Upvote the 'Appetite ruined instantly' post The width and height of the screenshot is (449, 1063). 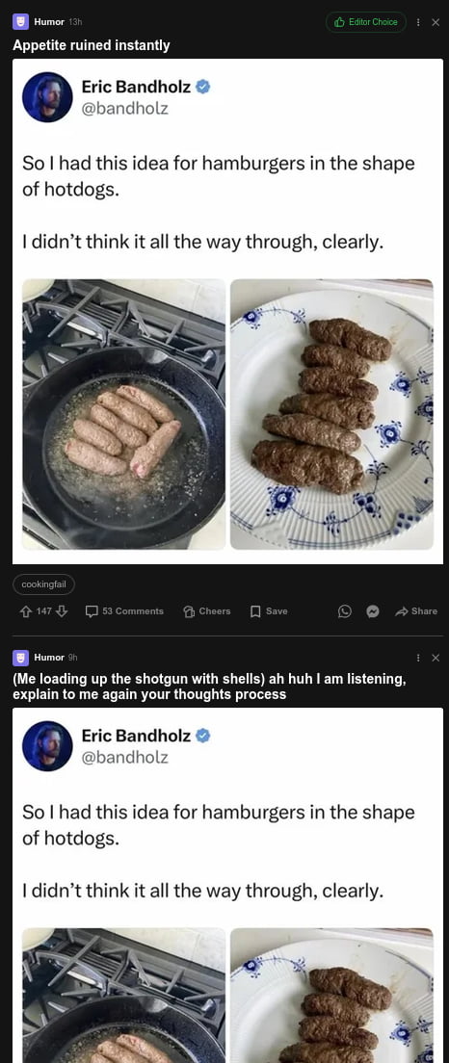pyautogui.click(x=27, y=610)
